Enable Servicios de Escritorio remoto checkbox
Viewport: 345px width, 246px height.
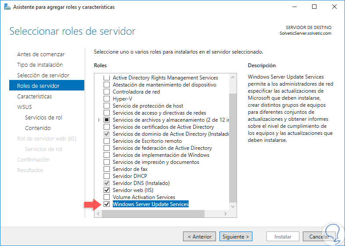click(x=107, y=141)
